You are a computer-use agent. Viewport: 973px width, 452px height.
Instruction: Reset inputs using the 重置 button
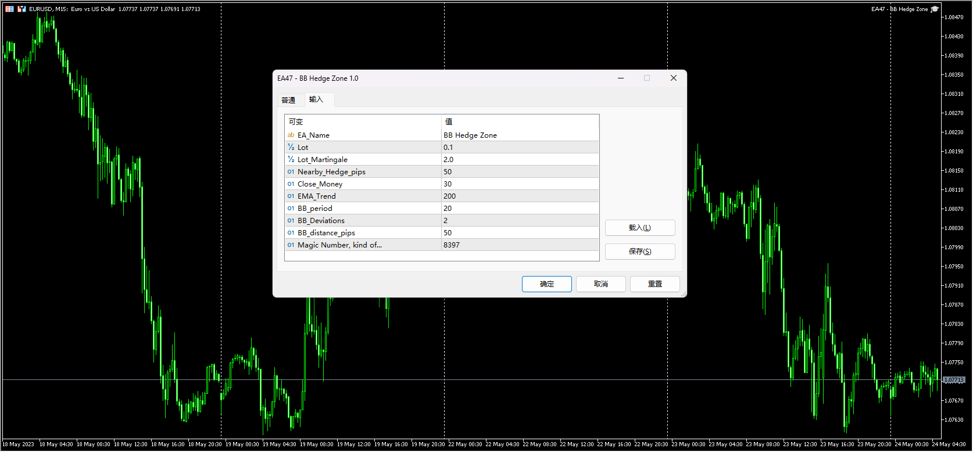[x=654, y=284]
